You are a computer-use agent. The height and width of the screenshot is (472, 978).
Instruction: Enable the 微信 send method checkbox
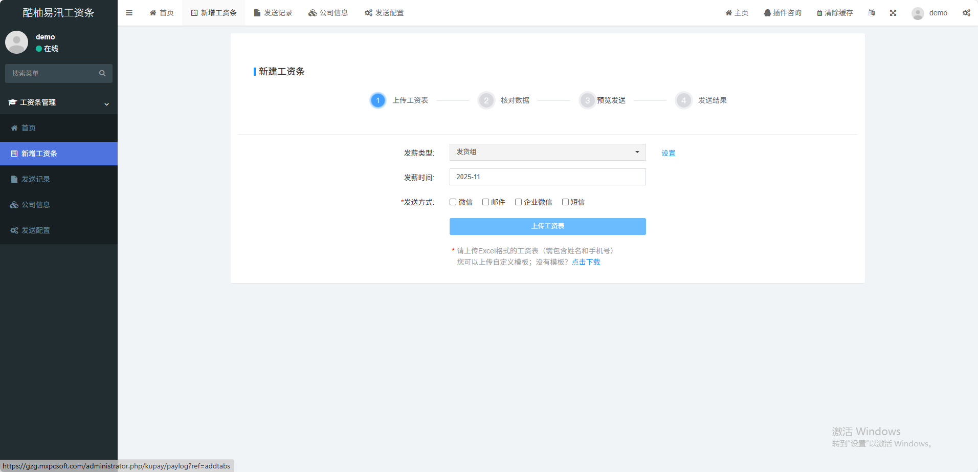click(453, 202)
